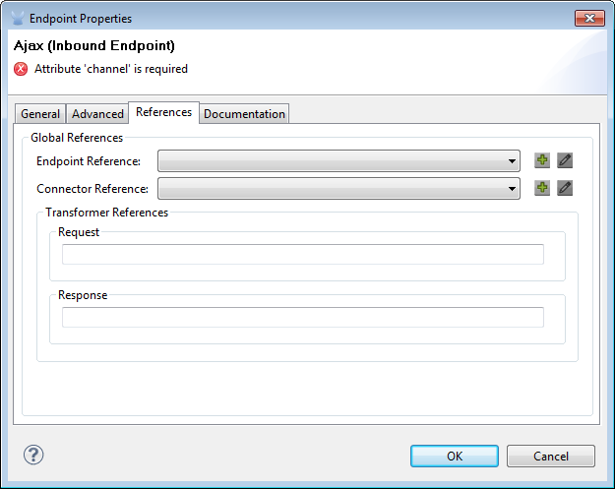
Task: Open the help question mark icon
Action: click(x=33, y=455)
